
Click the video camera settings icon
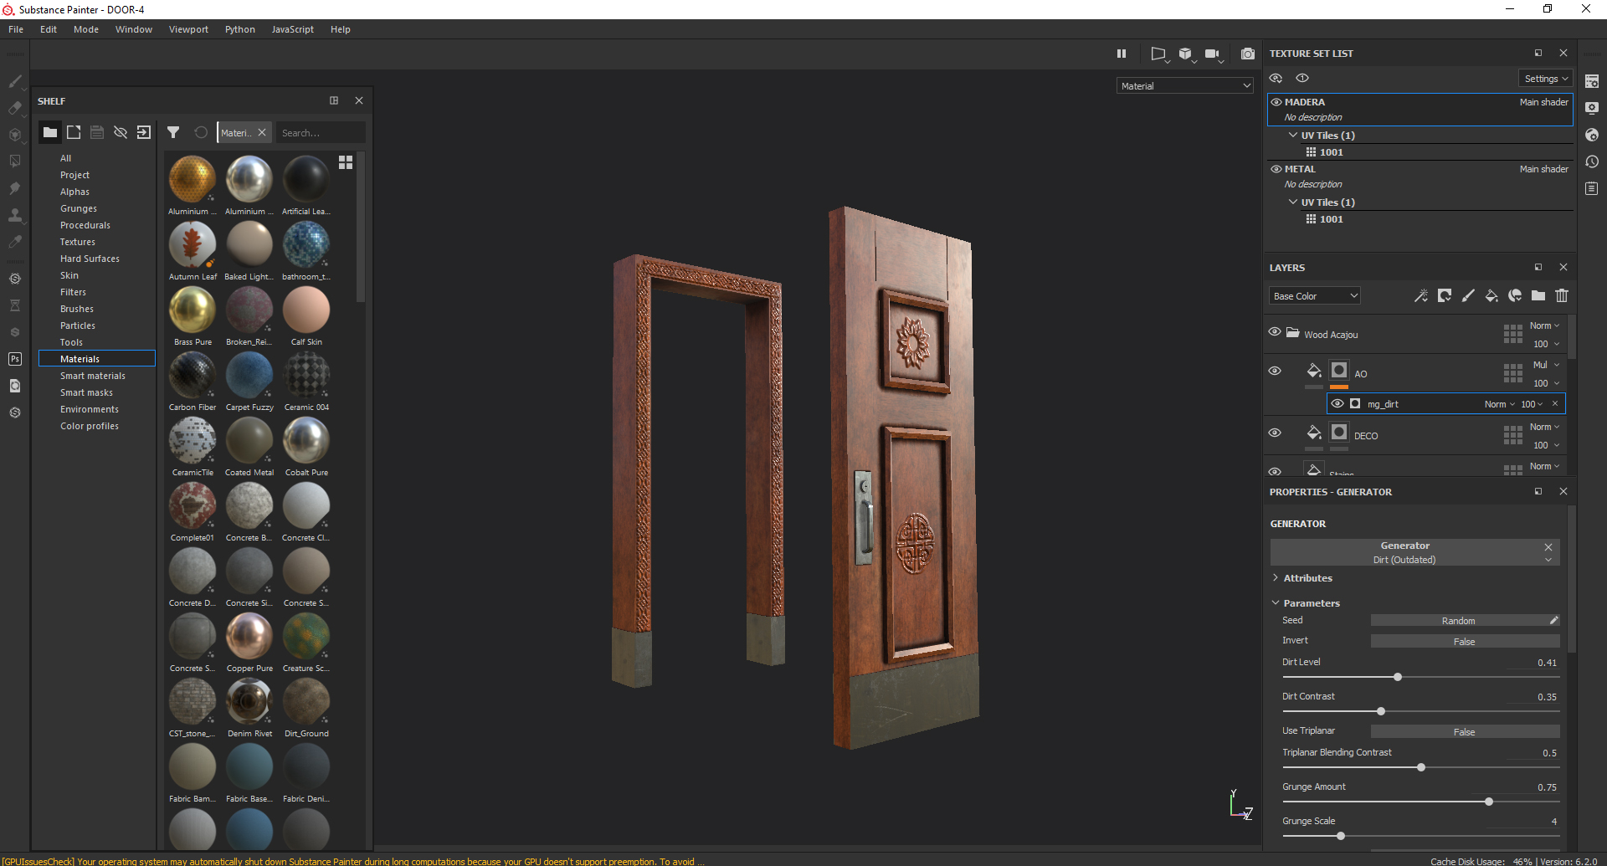coord(1213,54)
